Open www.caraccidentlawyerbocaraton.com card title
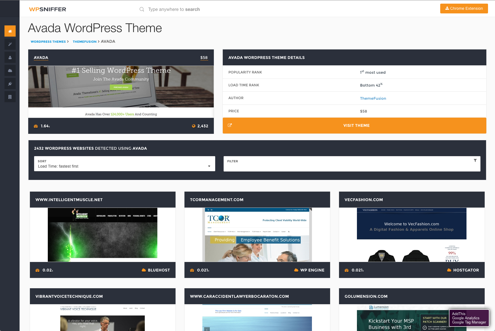This screenshot has height=331, width=495. 239,296
